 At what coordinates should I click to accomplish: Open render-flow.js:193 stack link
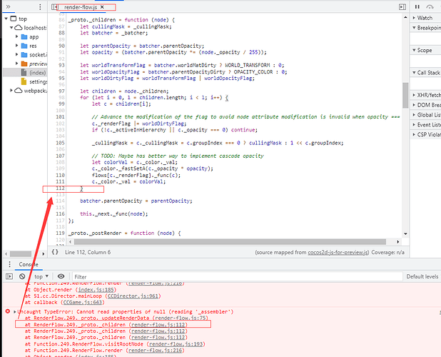(176, 343)
